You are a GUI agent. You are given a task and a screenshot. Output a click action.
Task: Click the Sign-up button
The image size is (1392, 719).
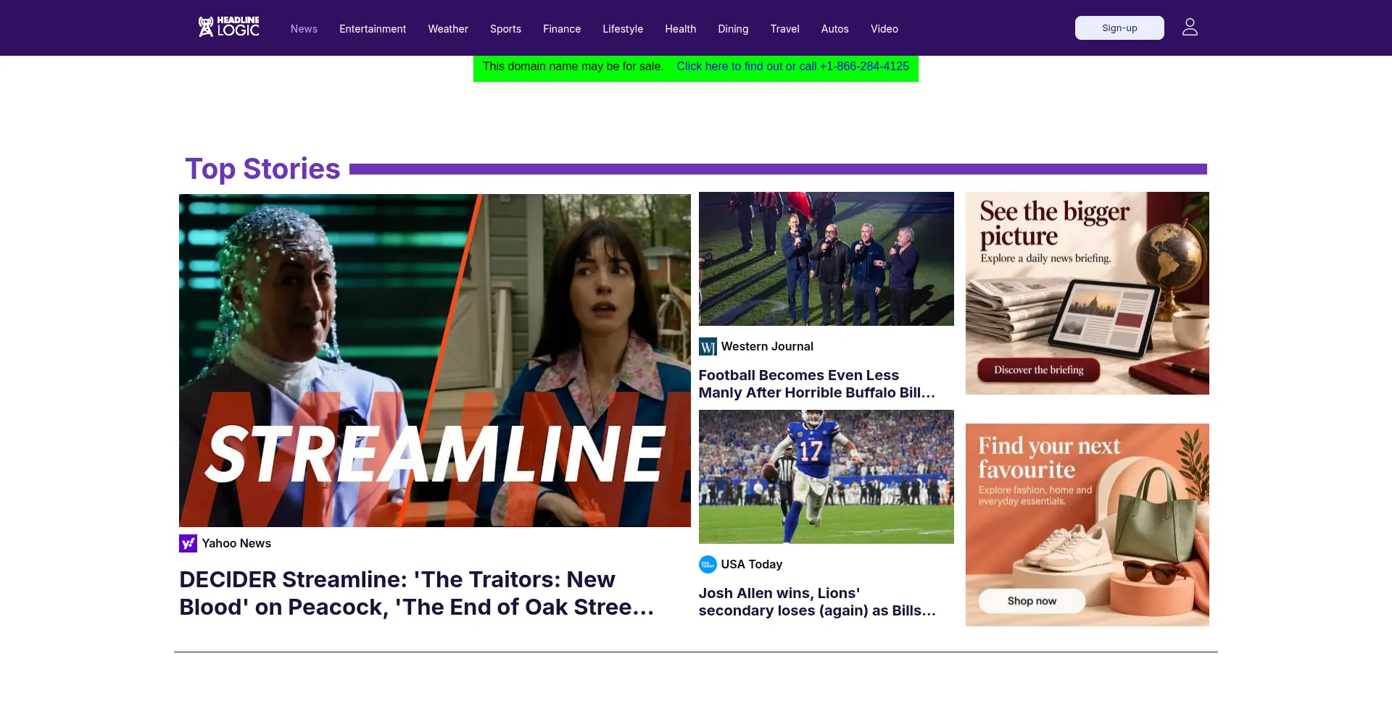1119,28
